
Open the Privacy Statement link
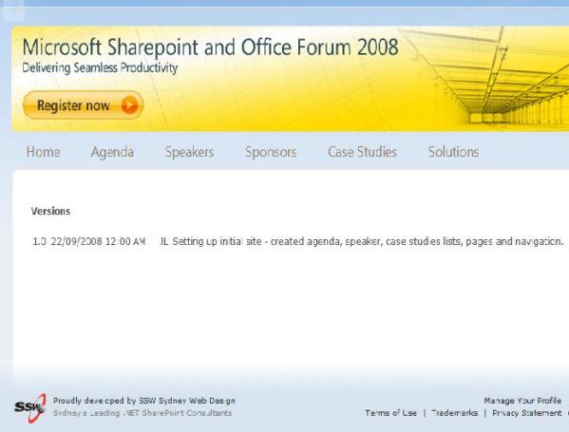pos(527,413)
